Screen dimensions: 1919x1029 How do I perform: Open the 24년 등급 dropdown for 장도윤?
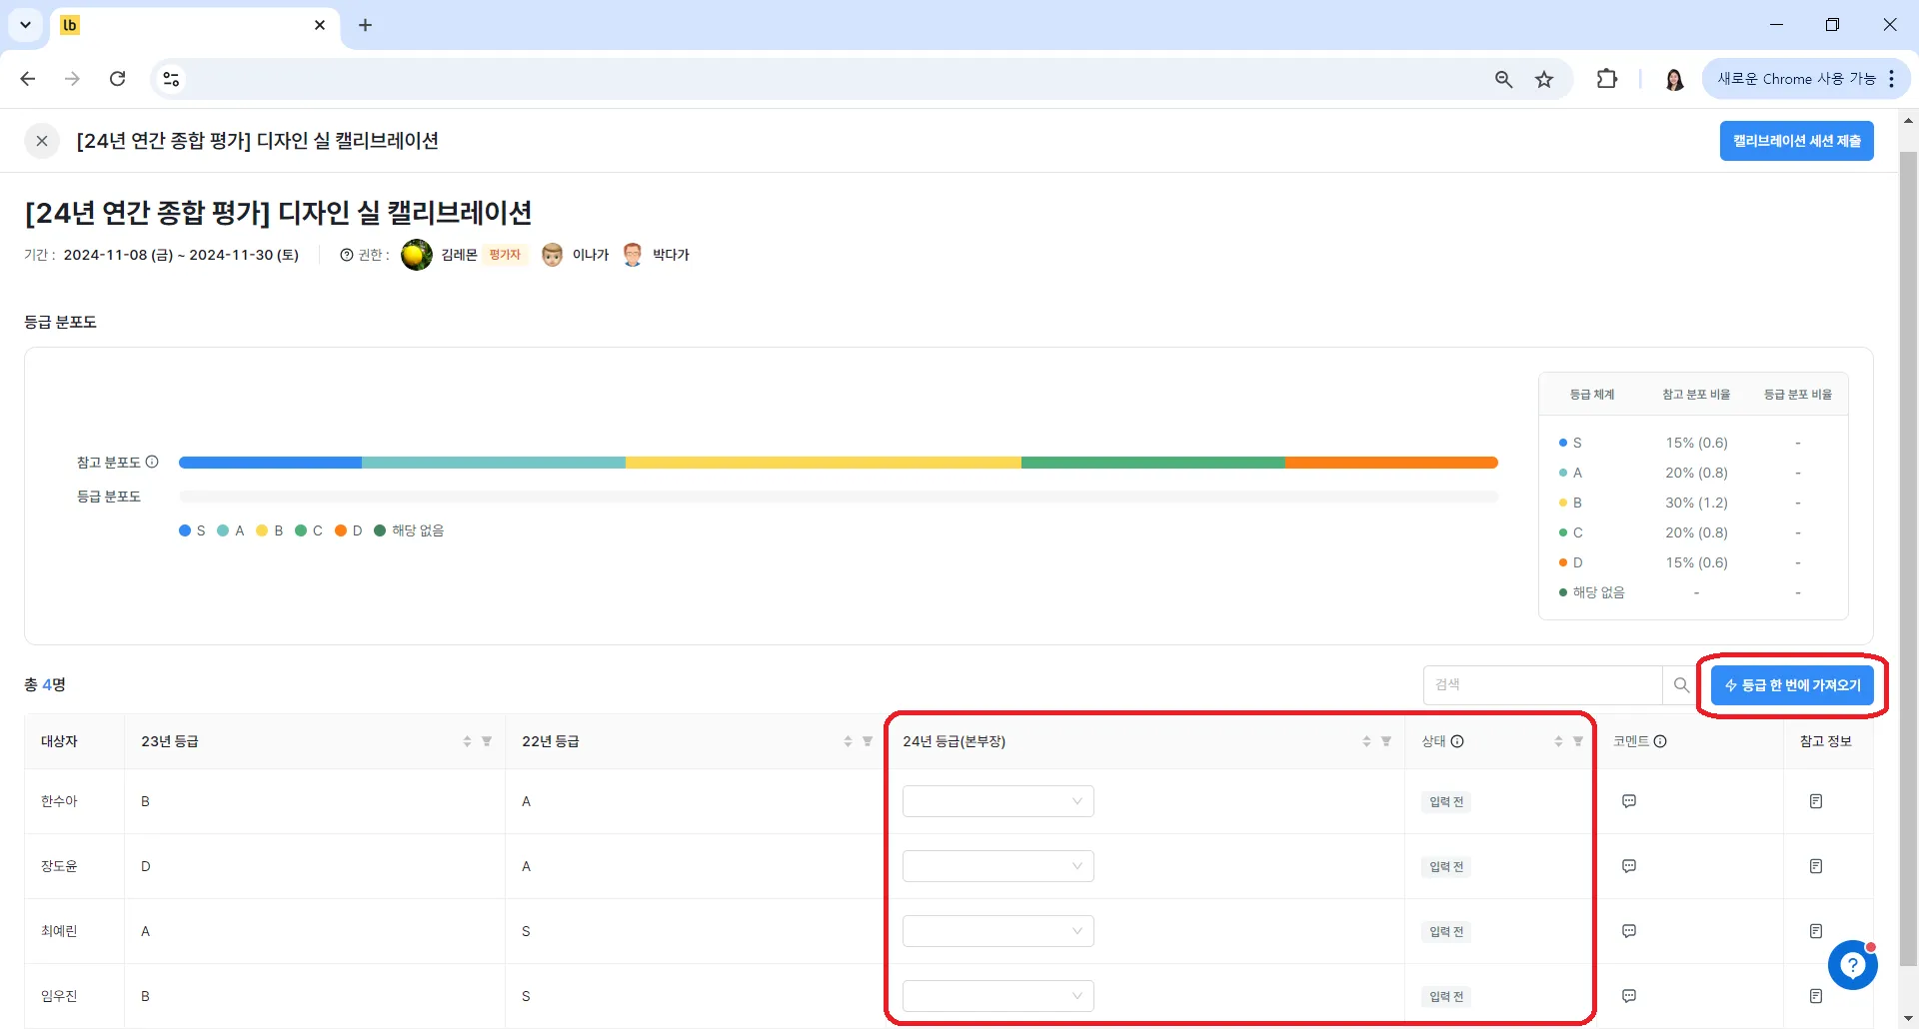[997, 866]
